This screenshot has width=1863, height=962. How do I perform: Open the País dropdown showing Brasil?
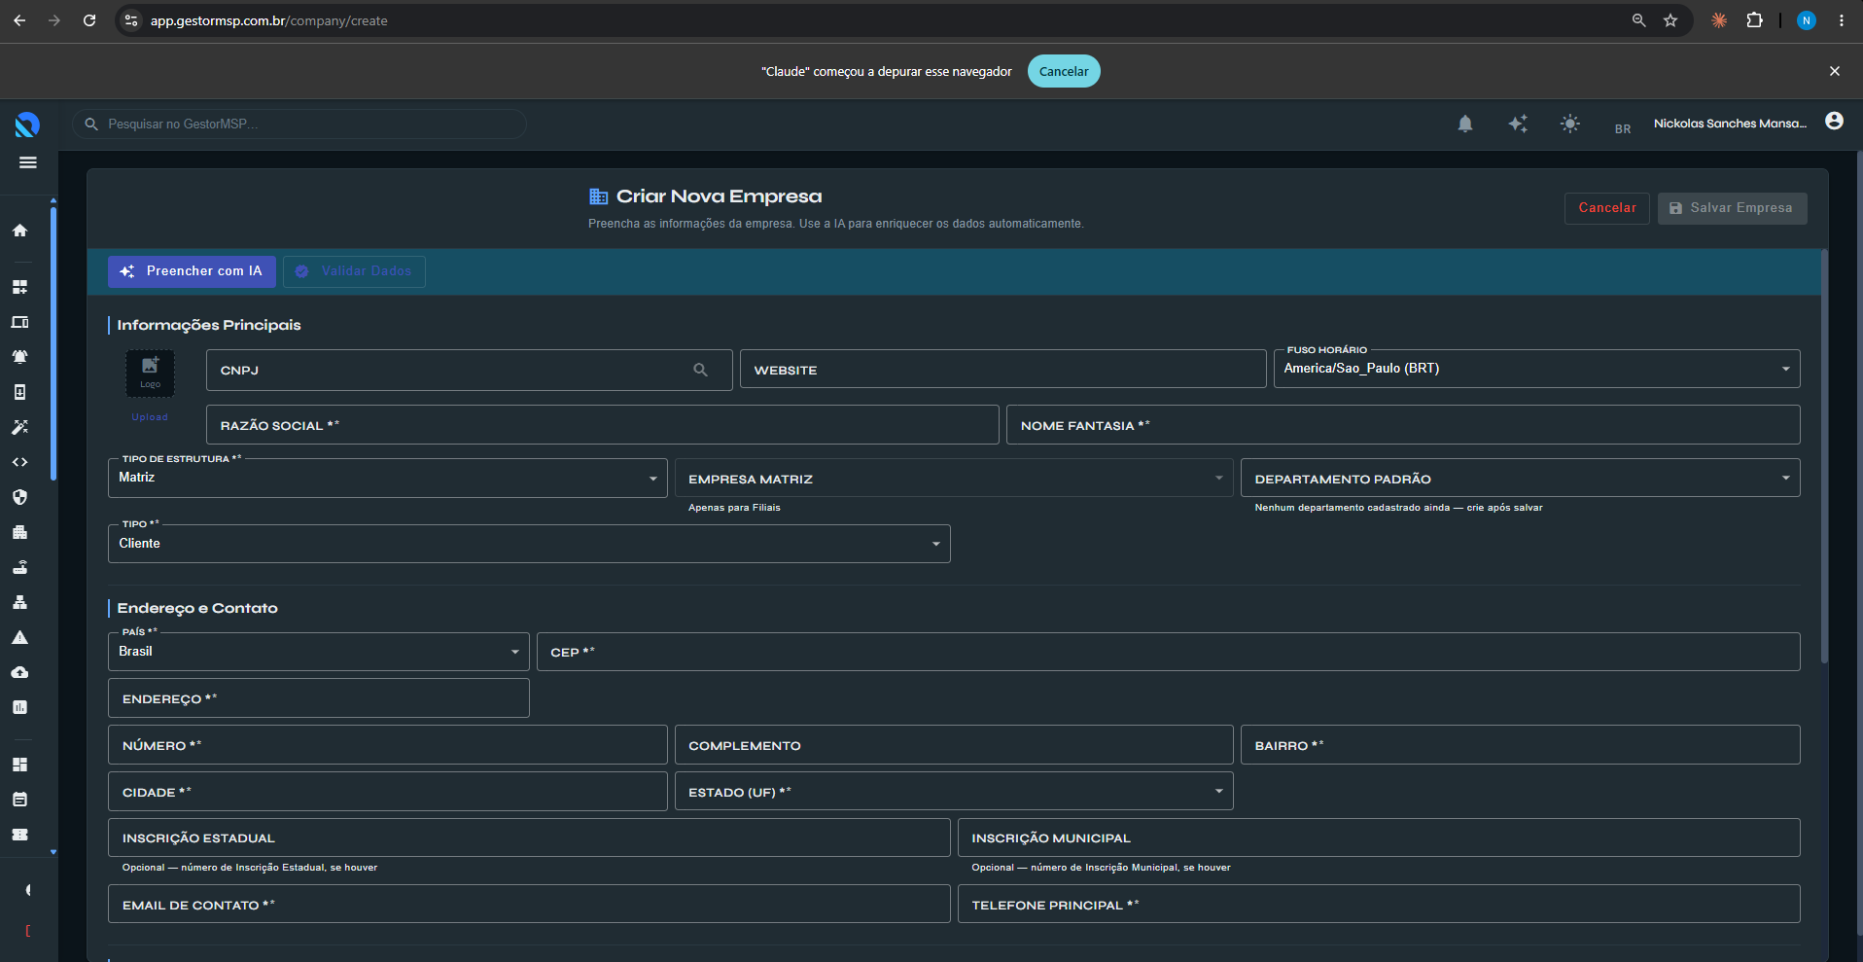(318, 652)
